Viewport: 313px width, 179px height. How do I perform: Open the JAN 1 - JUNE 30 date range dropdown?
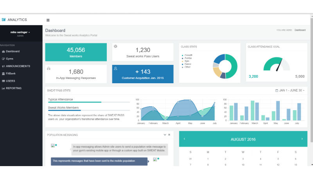290,91
